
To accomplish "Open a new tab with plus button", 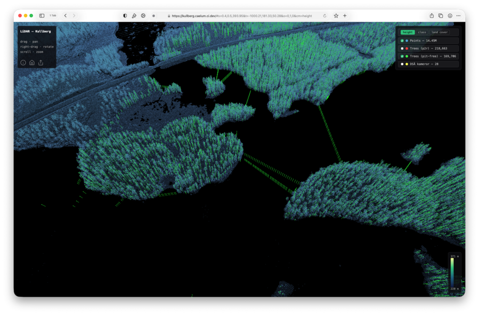I will point(345,16).
